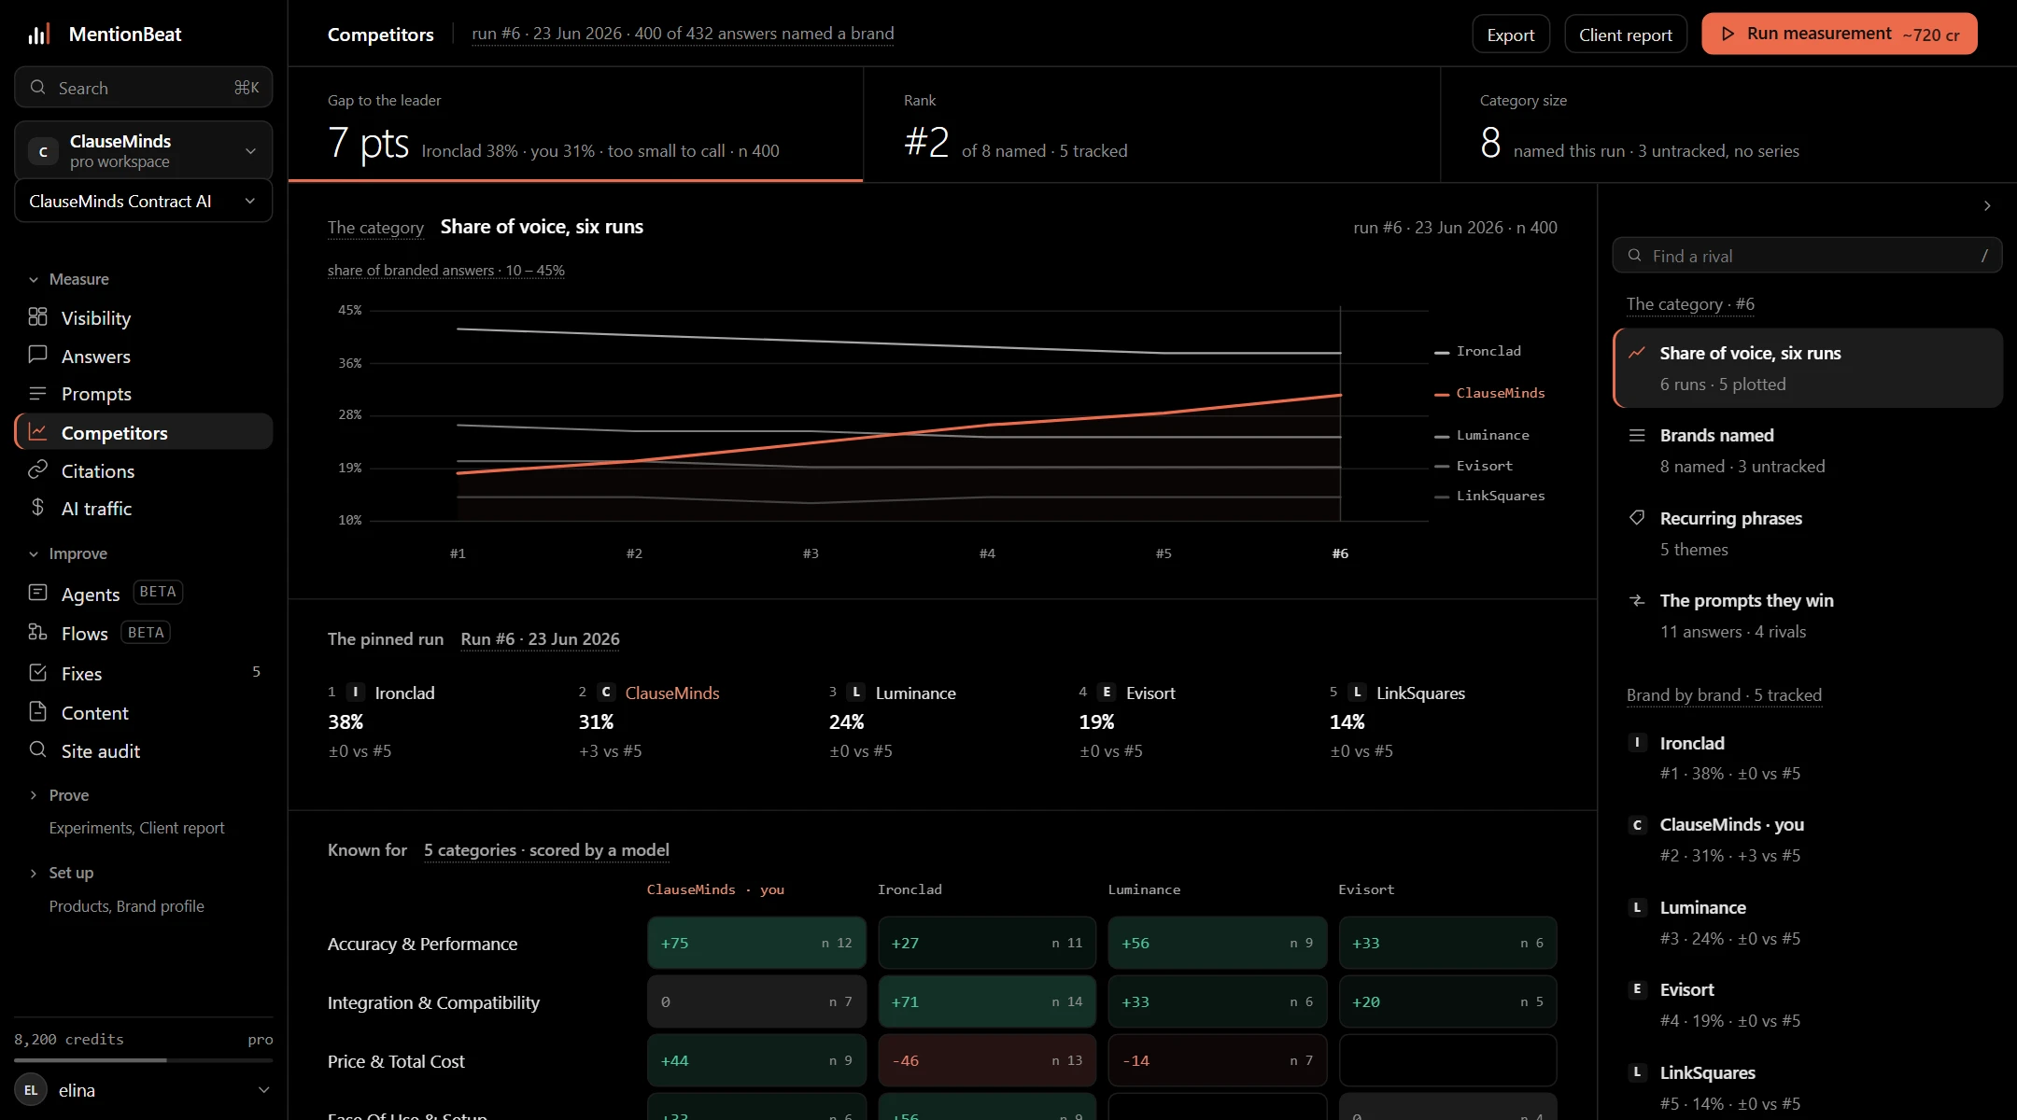Viewport: 2017px width, 1120px height.
Task: Open the elina account menu chevron
Action: pyautogui.click(x=264, y=1090)
